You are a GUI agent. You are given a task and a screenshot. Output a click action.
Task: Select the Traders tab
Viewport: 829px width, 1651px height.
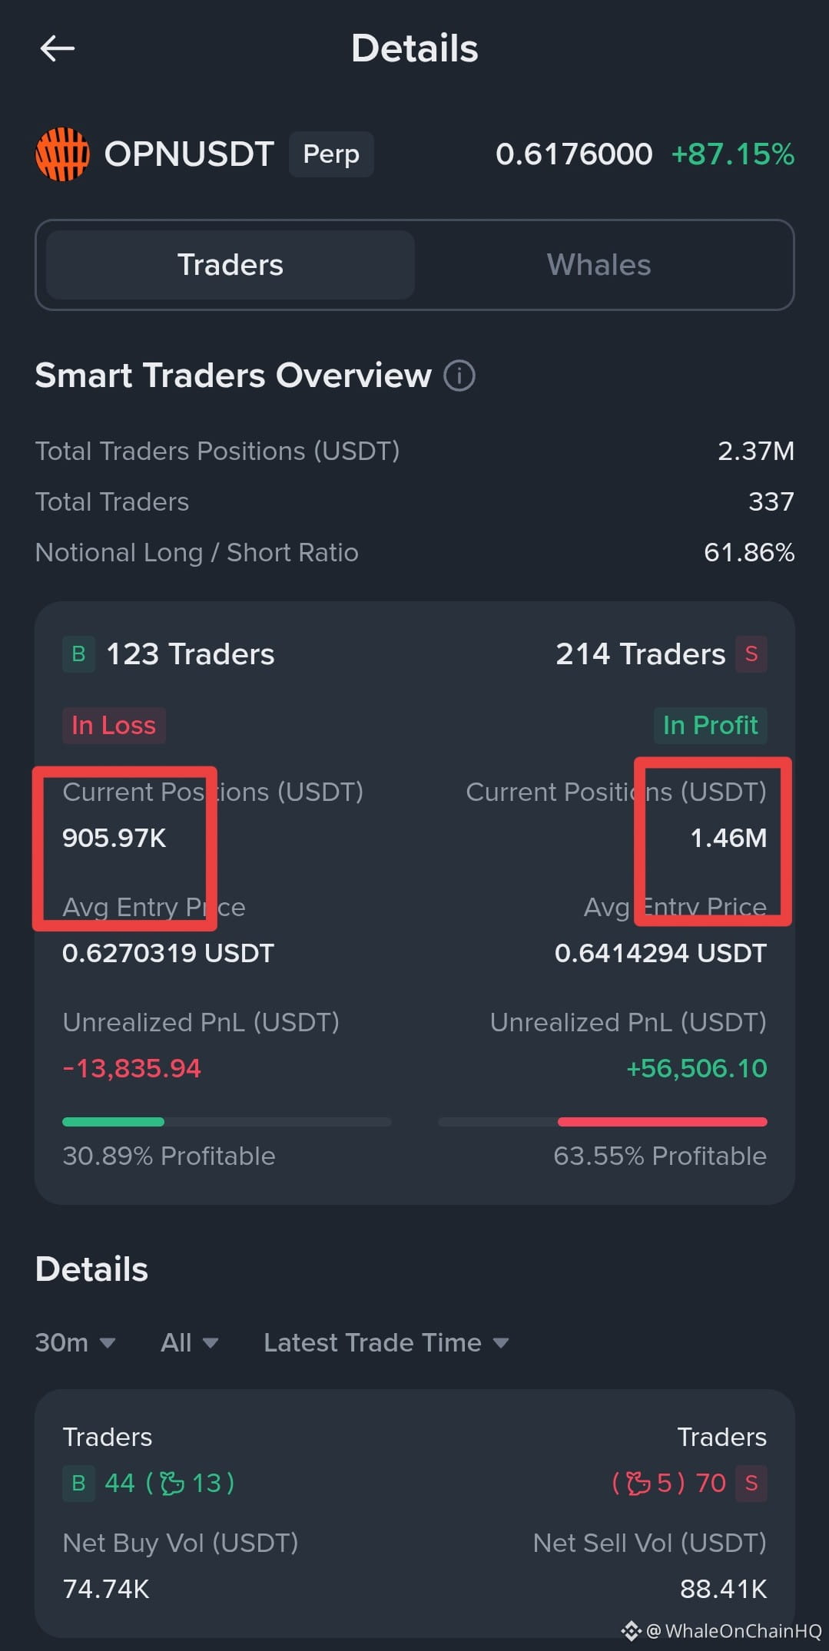pos(230,265)
